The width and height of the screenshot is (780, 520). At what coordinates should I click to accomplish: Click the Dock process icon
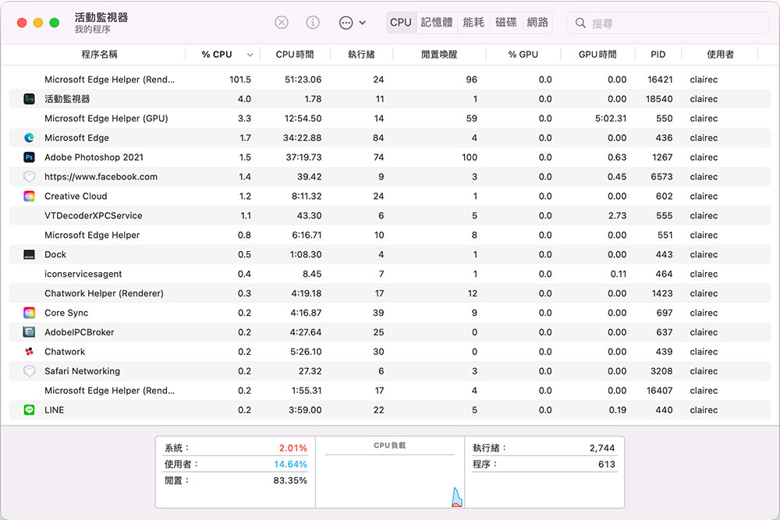(30, 254)
